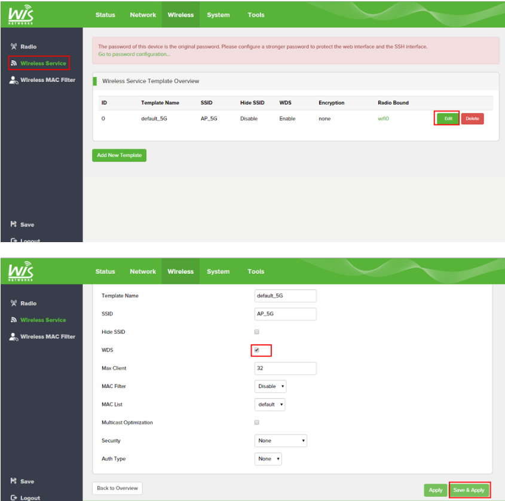Follow the Go to password configuration link

click(x=134, y=54)
